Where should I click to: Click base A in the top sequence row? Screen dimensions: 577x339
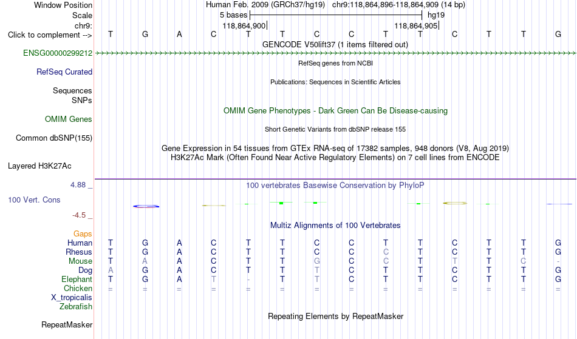[x=179, y=35]
